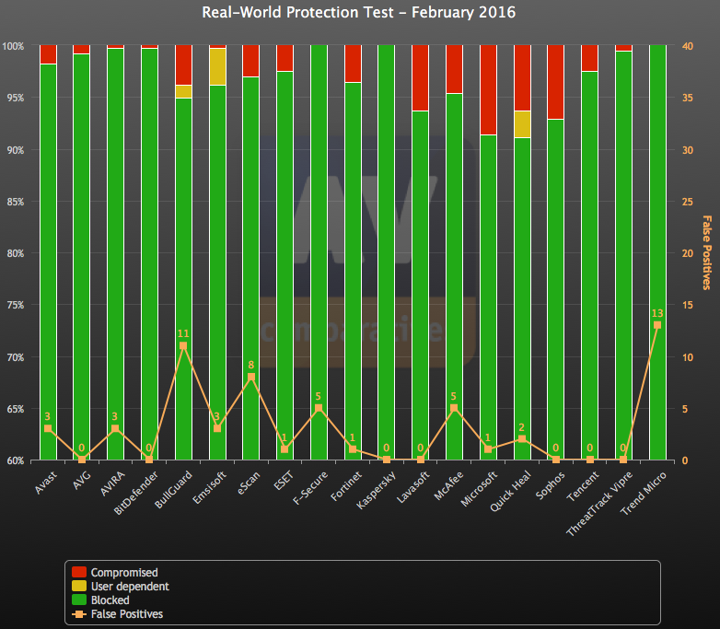Toggle the User dependent legend entry
Image resolution: width=720 pixels, height=629 pixels.
pyautogui.click(x=130, y=587)
